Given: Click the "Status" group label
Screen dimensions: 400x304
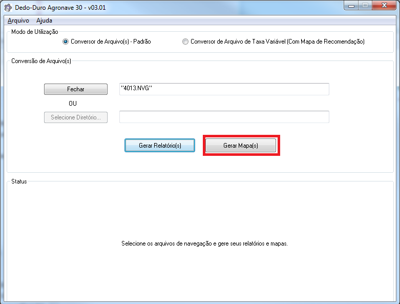Looking at the screenshot, I should (x=19, y=181).
